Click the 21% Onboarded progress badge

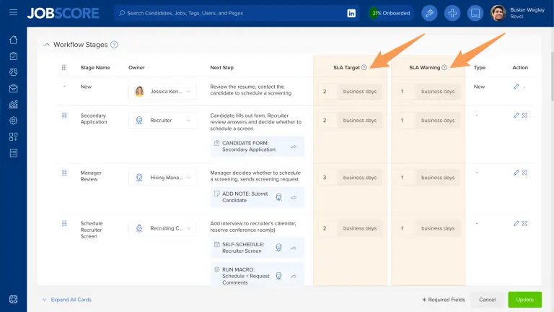(391, 13)
